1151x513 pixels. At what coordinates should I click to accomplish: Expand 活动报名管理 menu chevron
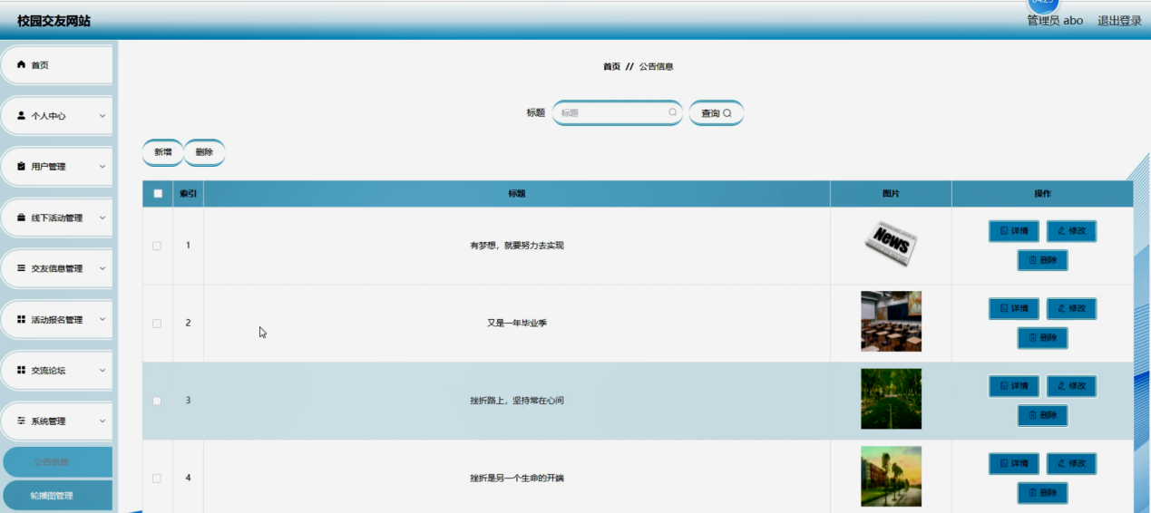(102, 319)
